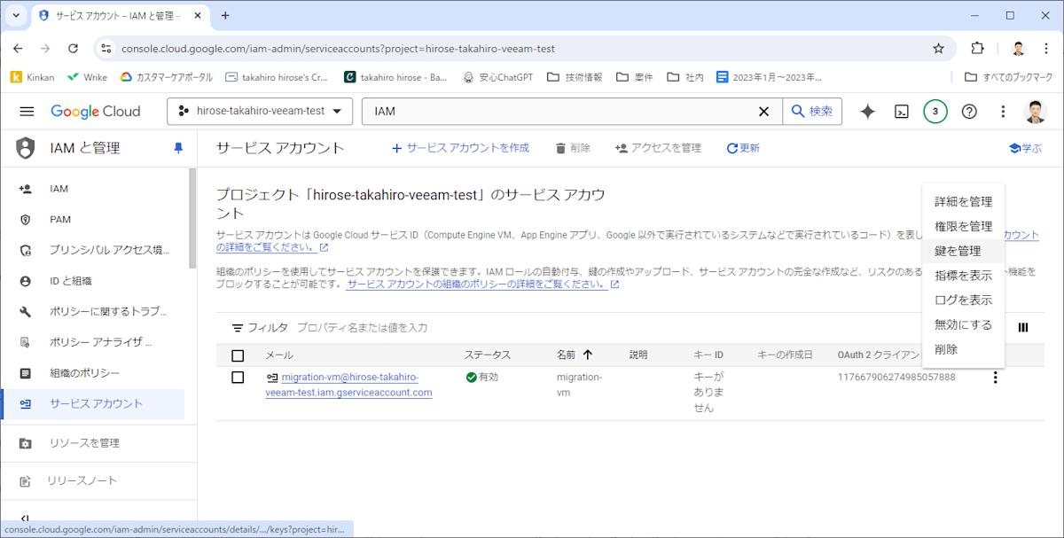Click the left sidebar scrollbar
This screenshot has height=538, width=1064.
(192, 217)
